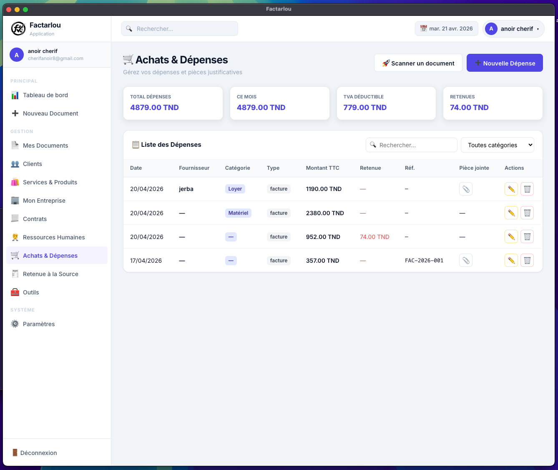Expand the Toutes catégories dropdown

pos(497,145)
